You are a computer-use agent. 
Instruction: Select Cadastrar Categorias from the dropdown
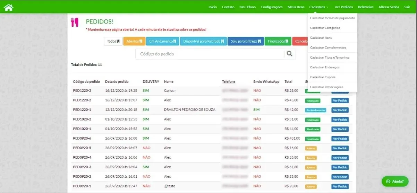(332, 28)
